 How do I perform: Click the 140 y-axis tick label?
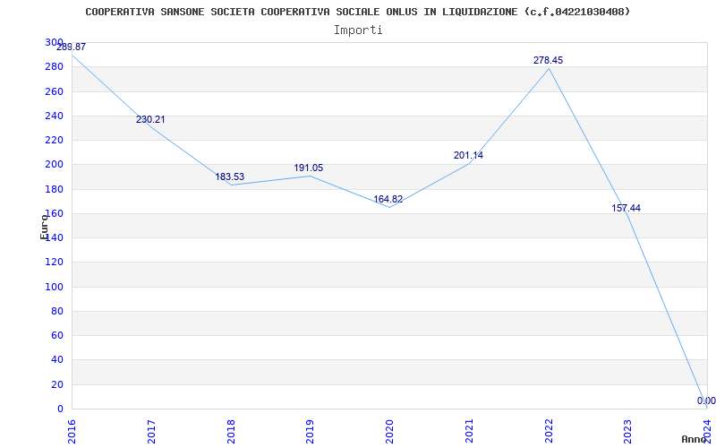coord(54,237)
